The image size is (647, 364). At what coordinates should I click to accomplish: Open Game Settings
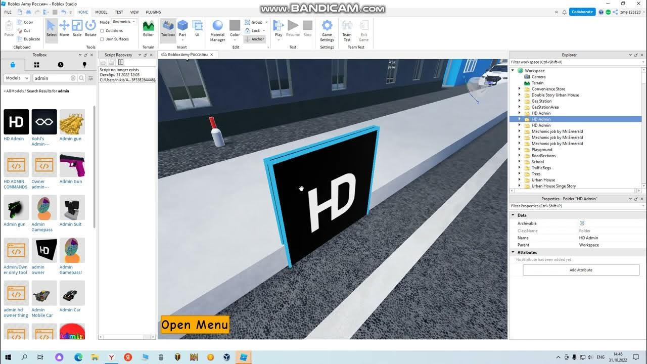tap(327, 30)
